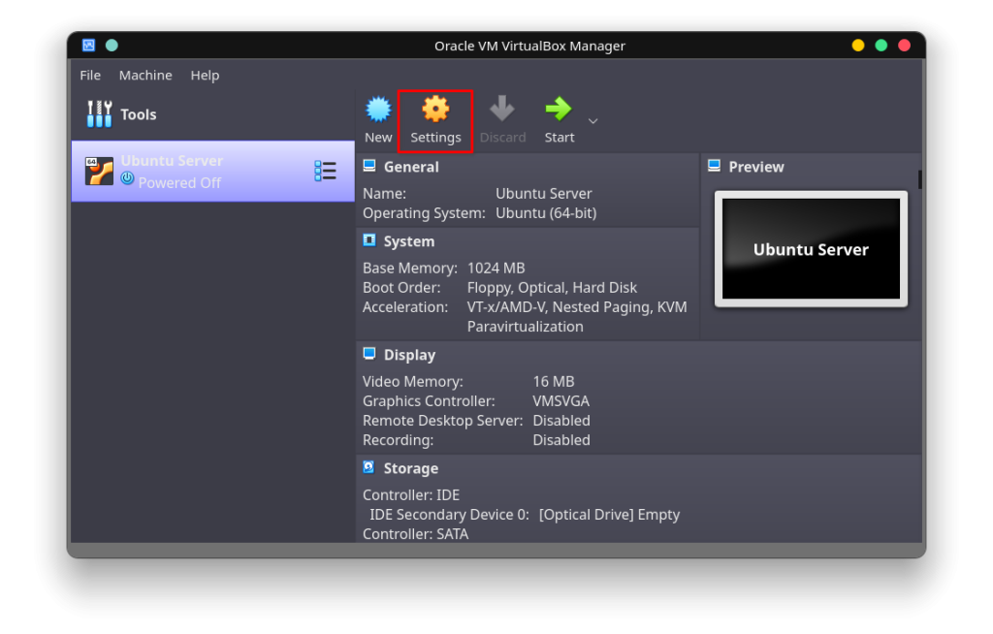
Task: Click the New virtual machine icon
Action: coord(377,110)
